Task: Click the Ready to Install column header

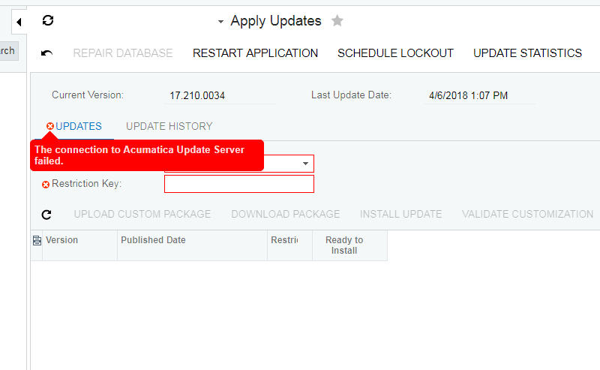Action: point(349,245)
